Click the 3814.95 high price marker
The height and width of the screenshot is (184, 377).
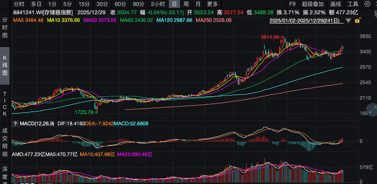click(x=269, y=37)
